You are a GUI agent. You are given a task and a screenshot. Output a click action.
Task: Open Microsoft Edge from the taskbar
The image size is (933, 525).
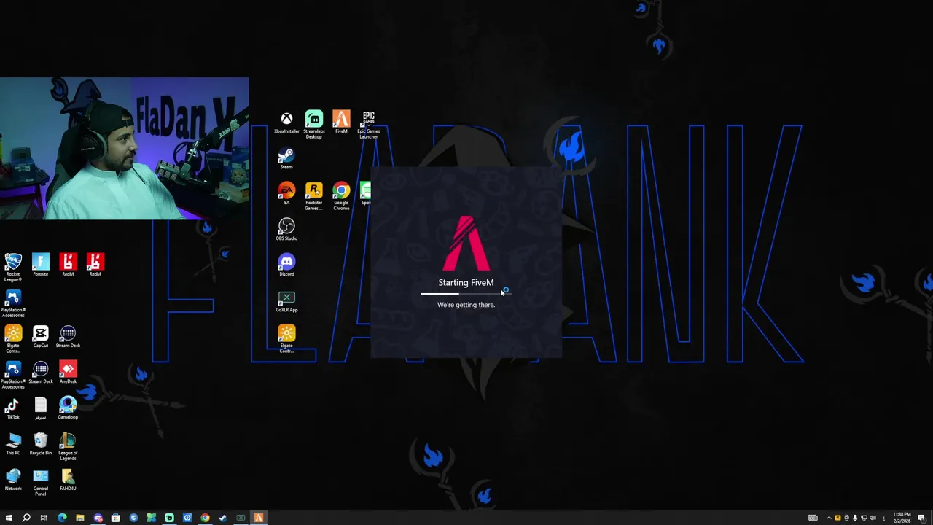(x=62, y=518)
